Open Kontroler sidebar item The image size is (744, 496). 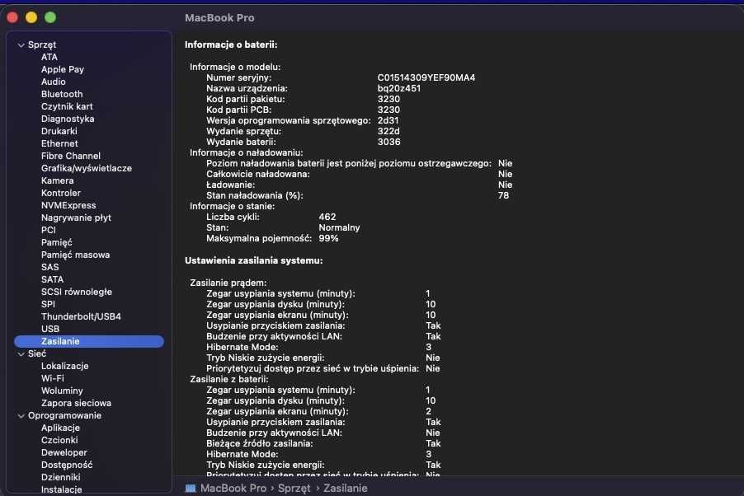pyautogui.click(x=61, y=193)
